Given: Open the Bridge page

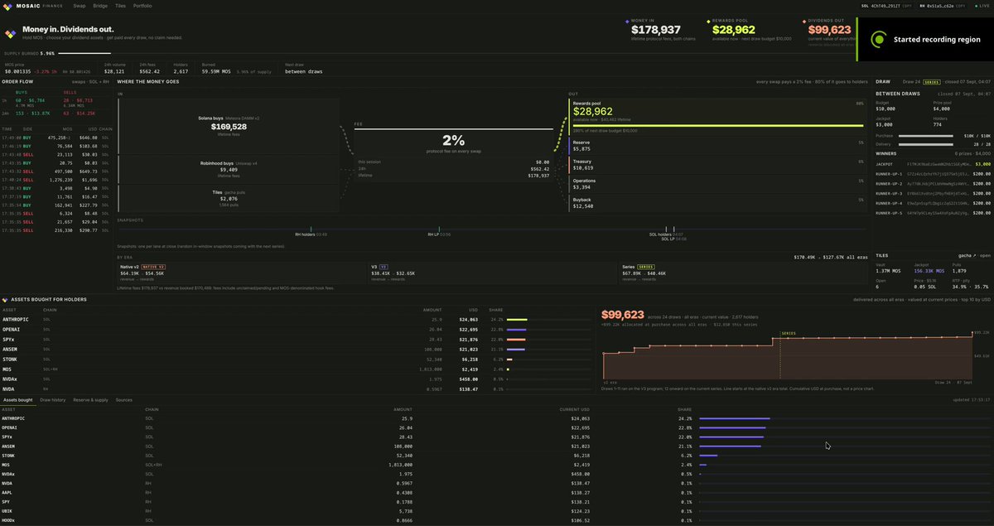Looking at the screenshot, I should pyautogui.click(x=100, y=6).
